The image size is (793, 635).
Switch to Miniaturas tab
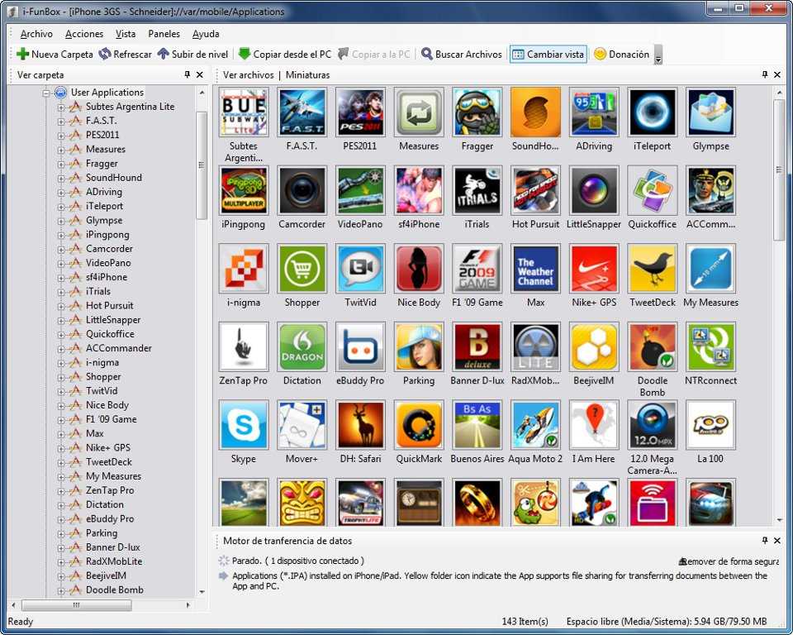pos(307,75)
